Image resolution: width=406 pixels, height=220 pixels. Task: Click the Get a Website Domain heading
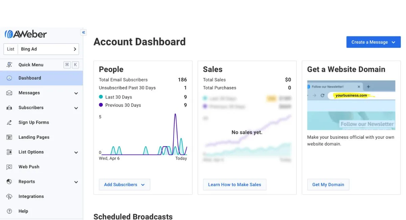(x=346, y=69)
